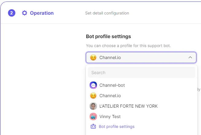Image resolution: width=201 pixels, height=135 pixels.
Task: Click the Vinny Test avatar icon
Action: pyautogui.click(x=93, y=117)
